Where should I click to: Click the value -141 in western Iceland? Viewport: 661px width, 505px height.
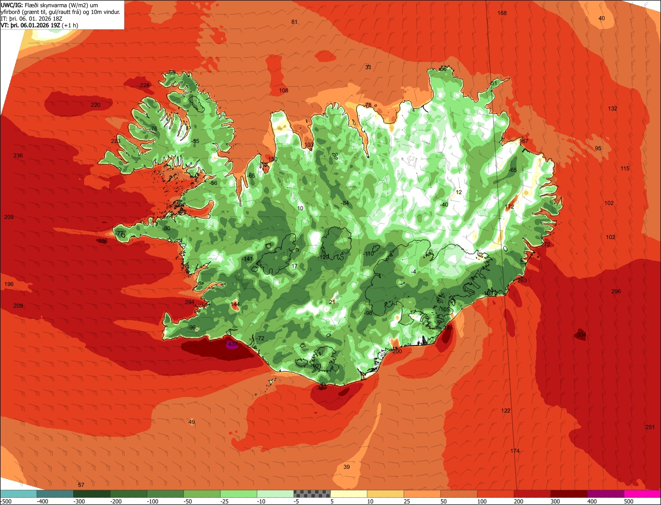pos(248,259)
